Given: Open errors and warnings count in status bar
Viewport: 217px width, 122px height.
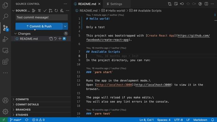Looking at the screenshot, I should coord(38,120).
